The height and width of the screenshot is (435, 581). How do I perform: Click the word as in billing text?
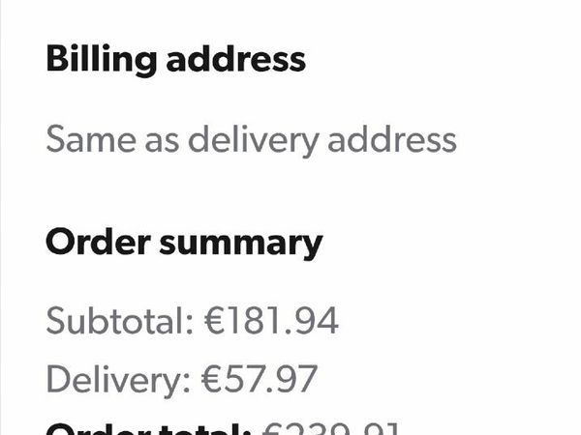pos(162,143)
